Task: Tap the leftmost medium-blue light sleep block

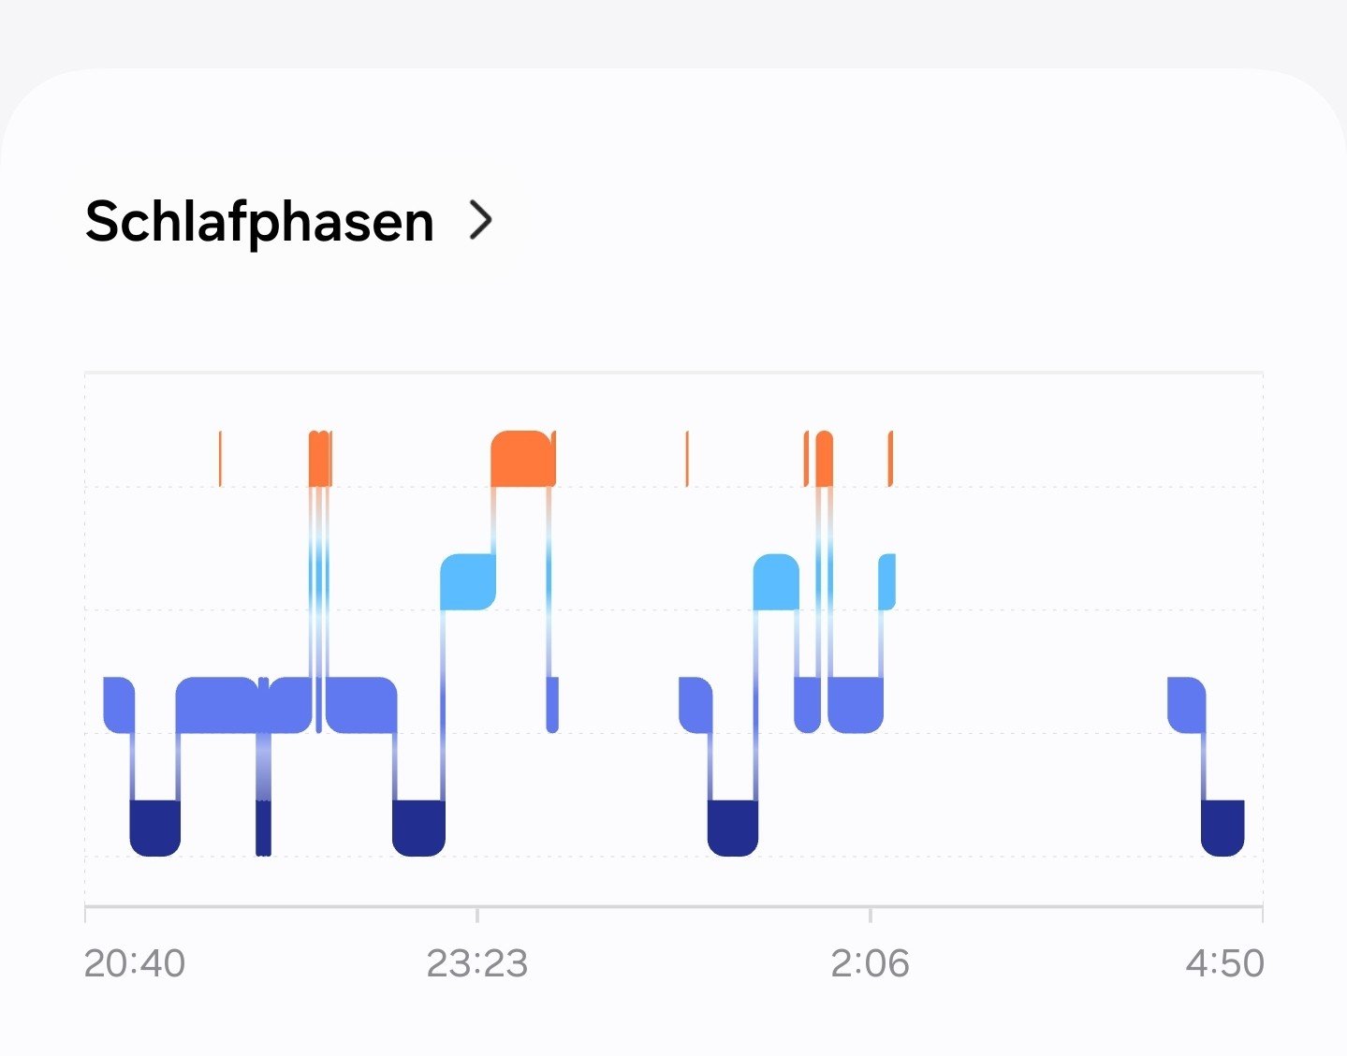Action: [118, 704]
